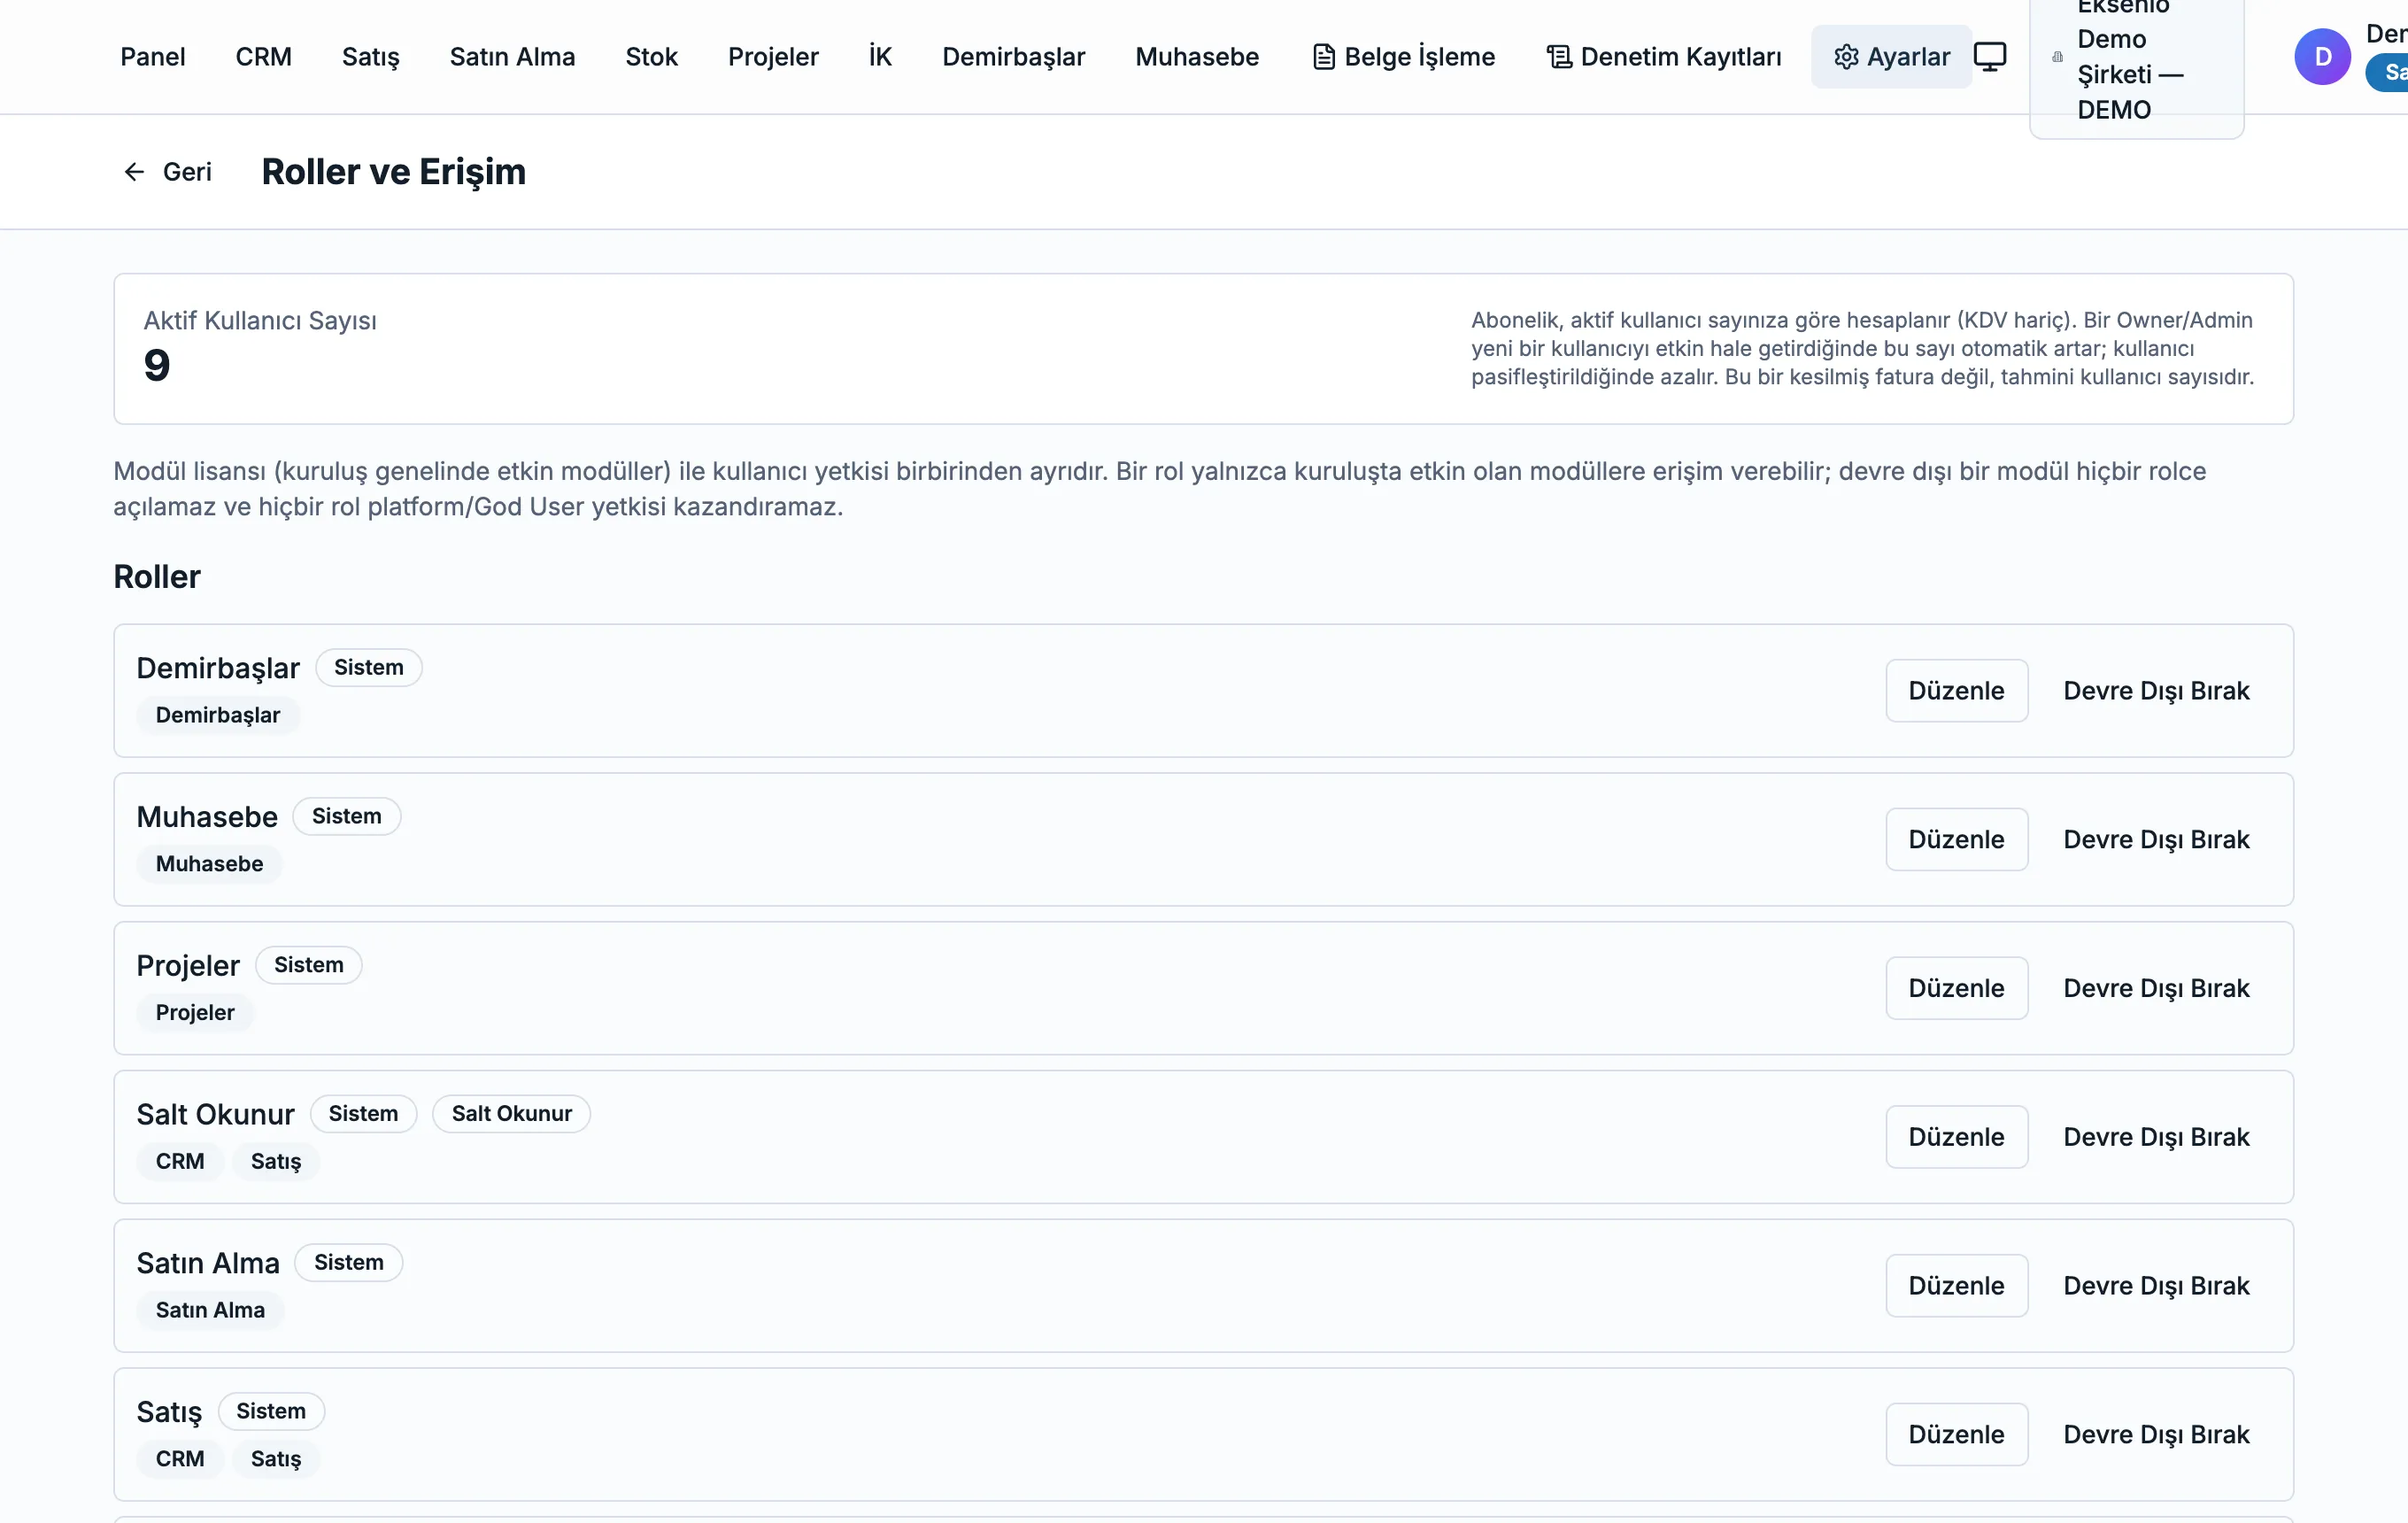The width and height of the screenshot is (2408, 1523).
Task: Click Düzenle on the Salt Okunur role
Action: pos(1957,1137)
